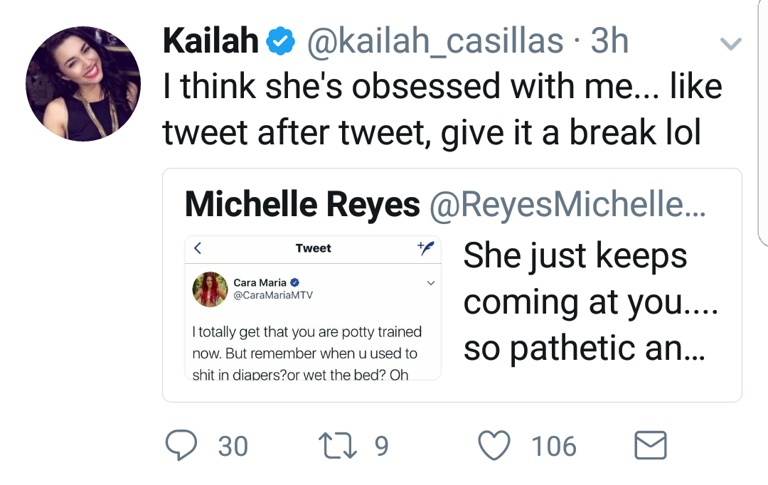This screenshot has width=768, height=485.
Task: Like the tweet with the heart icon
Action: (x=494, y=445)
